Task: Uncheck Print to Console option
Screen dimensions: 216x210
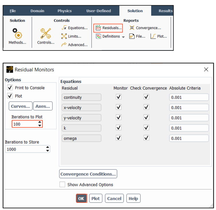Action: click(x=10, y=88)
